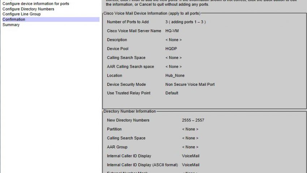Go to the Configure Directory Numbers step
The width and height of the screenshot is (307, 173).
tap(29, 9)
